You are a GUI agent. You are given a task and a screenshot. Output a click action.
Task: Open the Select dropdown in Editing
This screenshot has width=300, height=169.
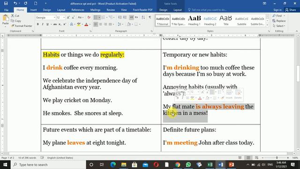pyautogui.click(x=279, y=26)
